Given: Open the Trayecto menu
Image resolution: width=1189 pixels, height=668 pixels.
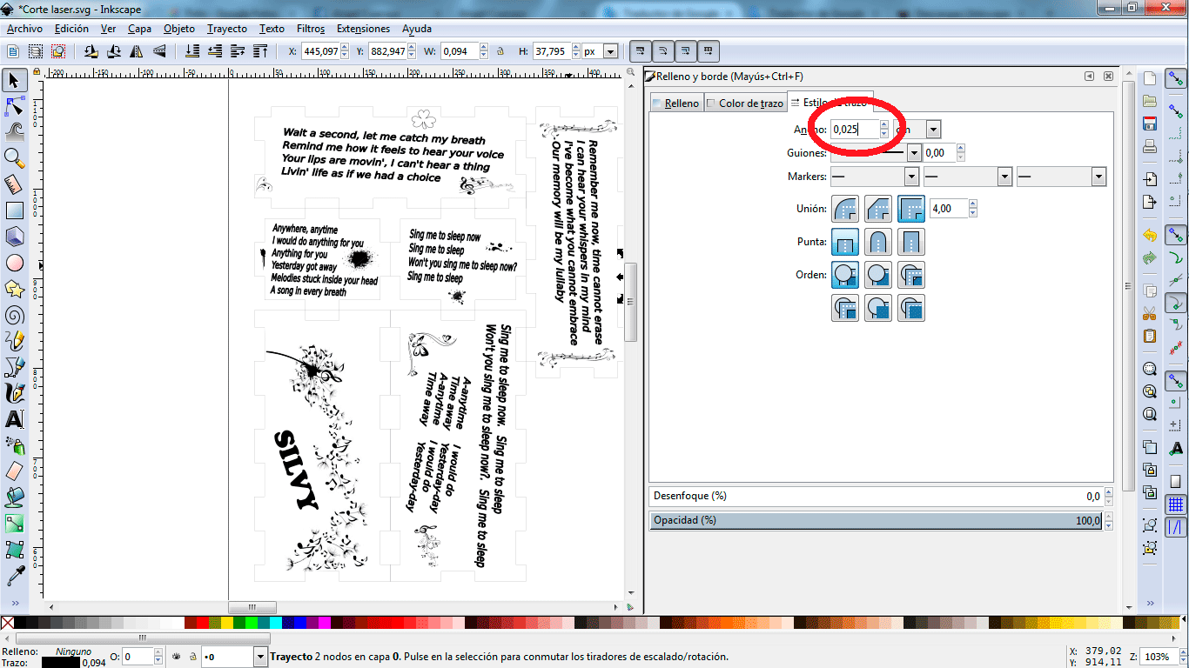Looking at the screenshot, I should (x=226, y=29).
